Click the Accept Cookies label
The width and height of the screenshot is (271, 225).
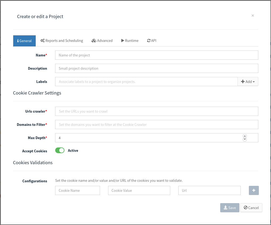(x=35, y=151)
